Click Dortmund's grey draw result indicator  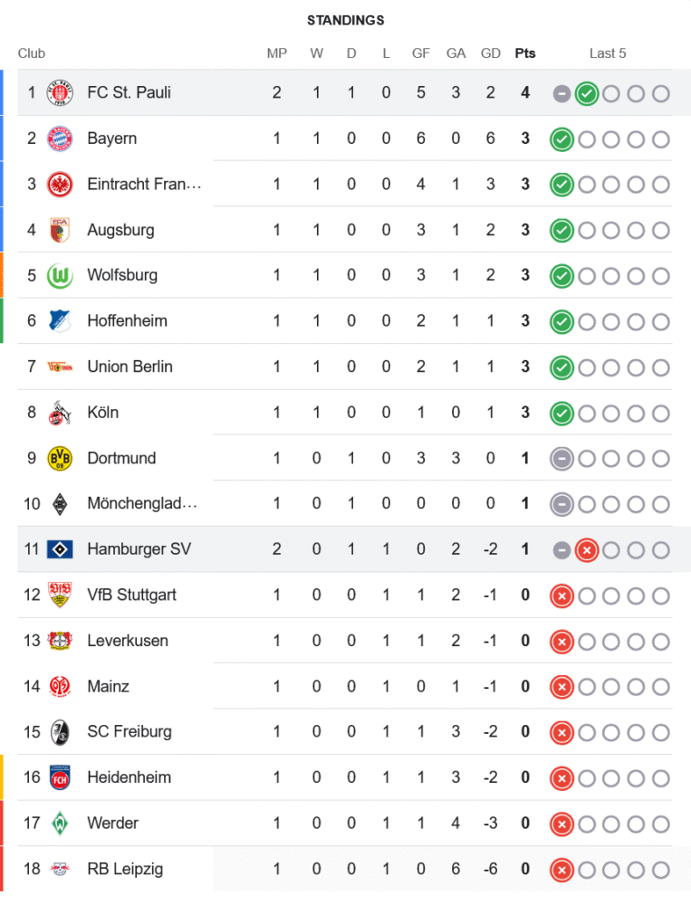(561, 459)
